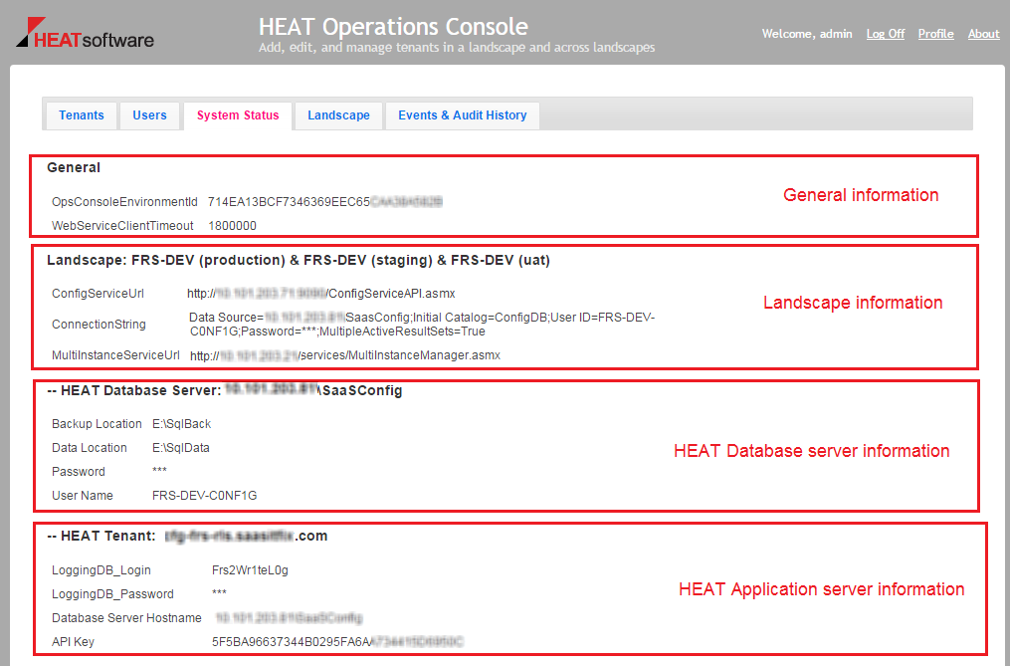Select the API Key label

click(x=73, y=641)
